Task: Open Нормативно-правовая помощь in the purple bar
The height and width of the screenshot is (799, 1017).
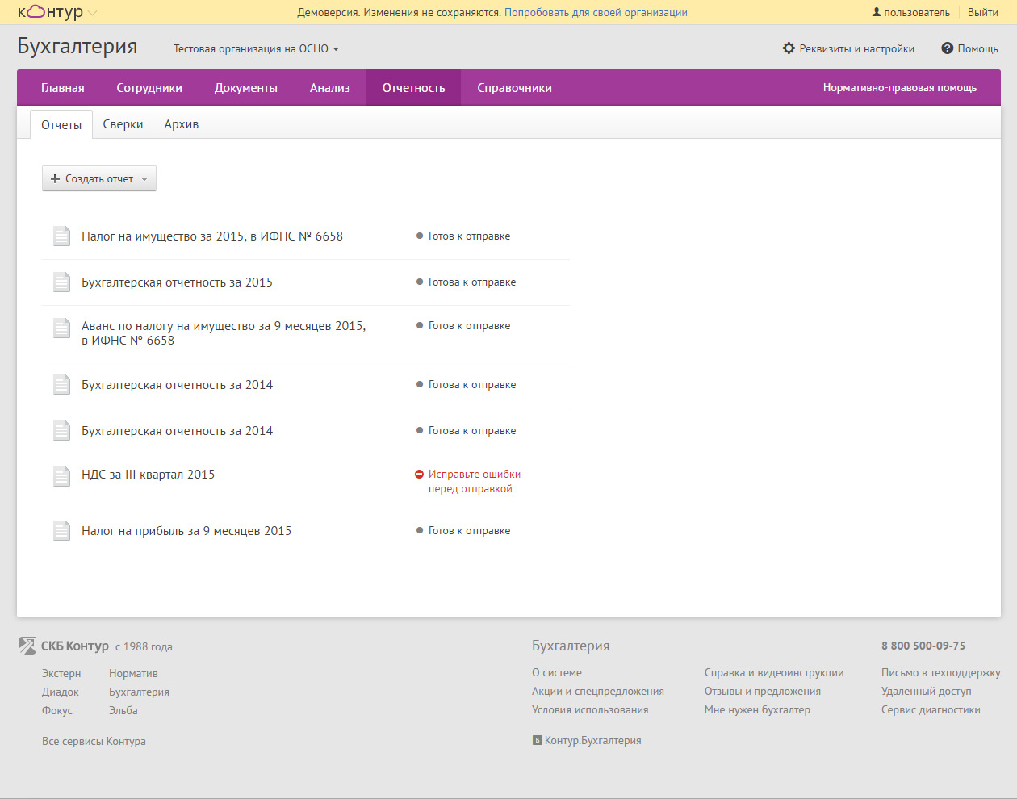Action: [x=899, y=88]
